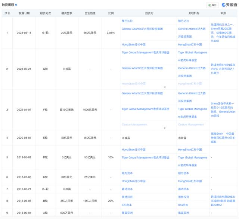Open General Atlantic investor link in G+轮 row
The width and height of the screenshot is (239, 219).
pos(142,29)
